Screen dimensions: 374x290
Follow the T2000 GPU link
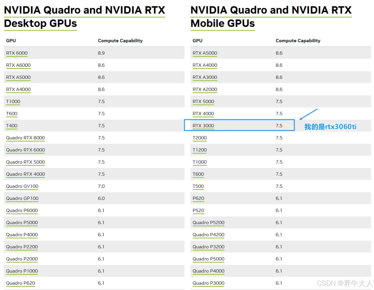point(199,138)
